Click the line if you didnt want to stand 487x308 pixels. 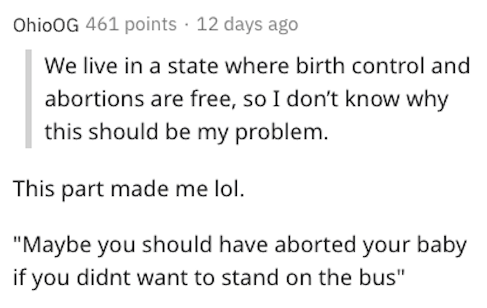coord(209,278)
